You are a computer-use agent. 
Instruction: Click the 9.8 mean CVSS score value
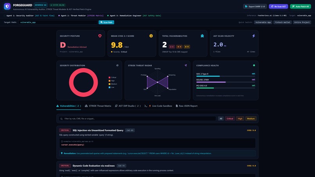tap(117, 45)
